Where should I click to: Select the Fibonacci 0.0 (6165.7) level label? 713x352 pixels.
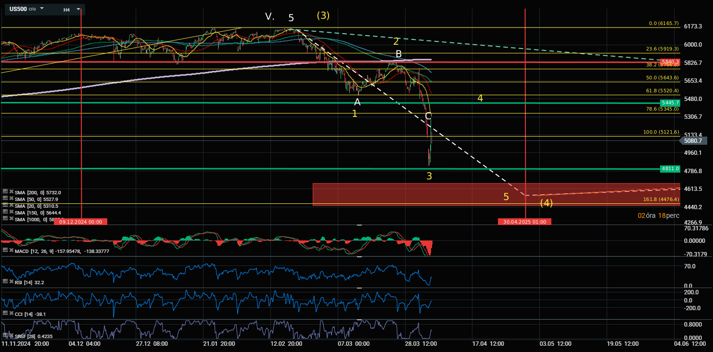663,23
